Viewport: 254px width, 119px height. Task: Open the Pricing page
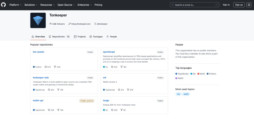(x=98, y=5)
